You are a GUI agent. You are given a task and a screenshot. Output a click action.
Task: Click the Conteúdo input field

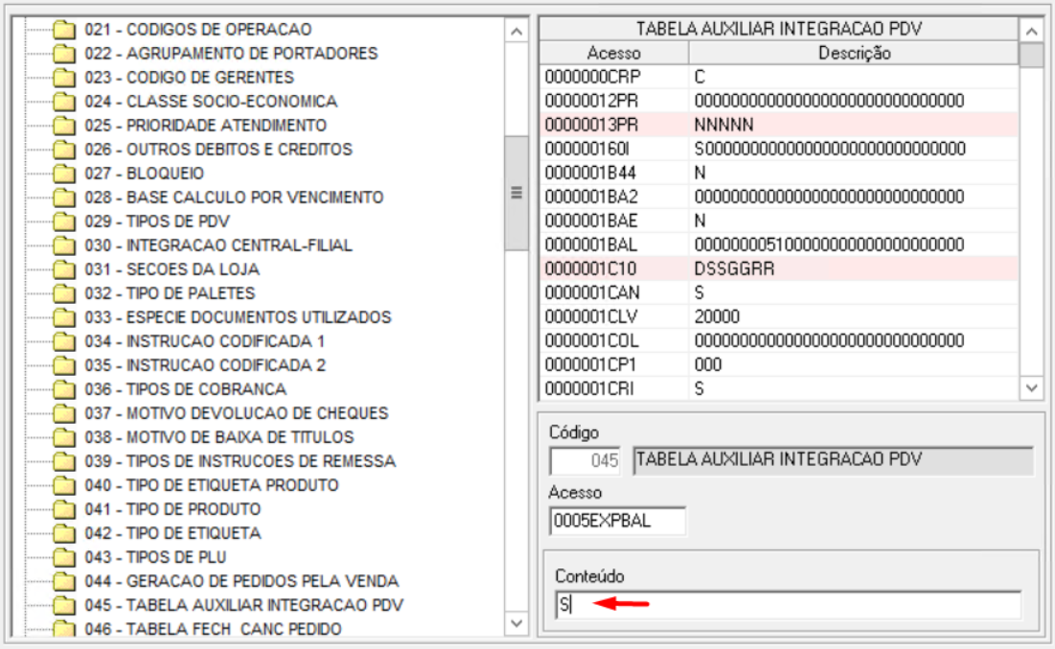[788, 605]
